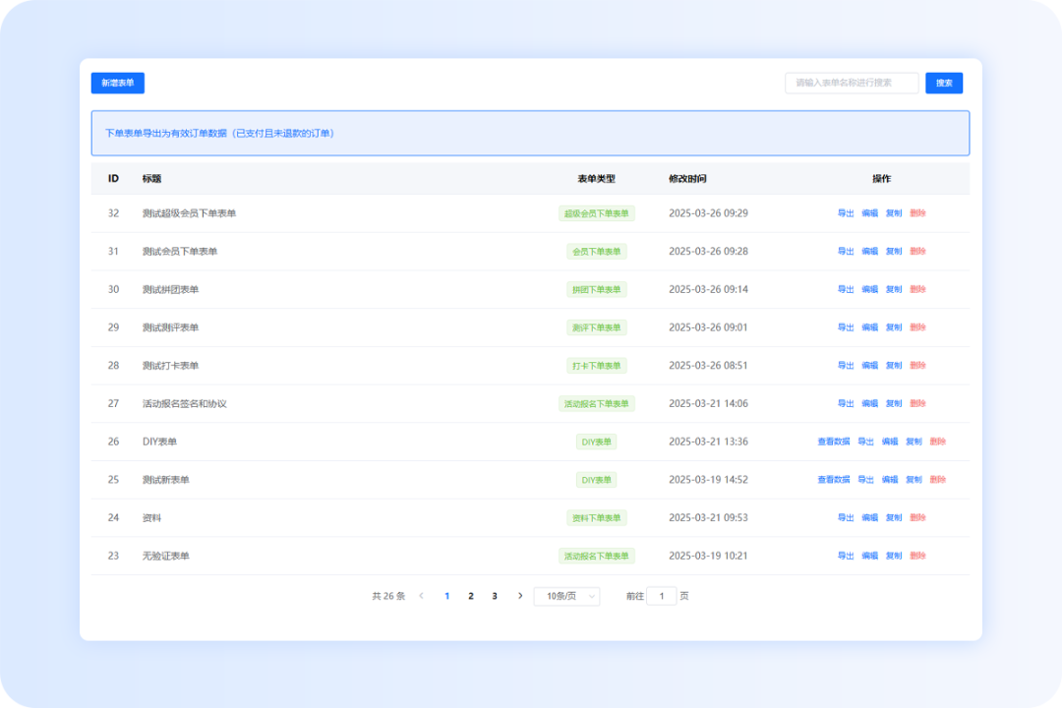Image resolution: width=1062 pixels, height=708 pixels.
Task: View data for DIY表单 row 26
Action: pos(833,442)
